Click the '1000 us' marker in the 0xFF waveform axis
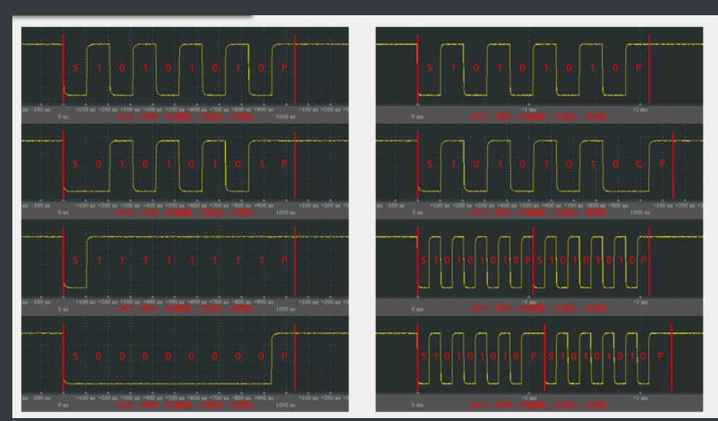The width and height of the screenshot is (718, 421). click(x=285, y=309)
